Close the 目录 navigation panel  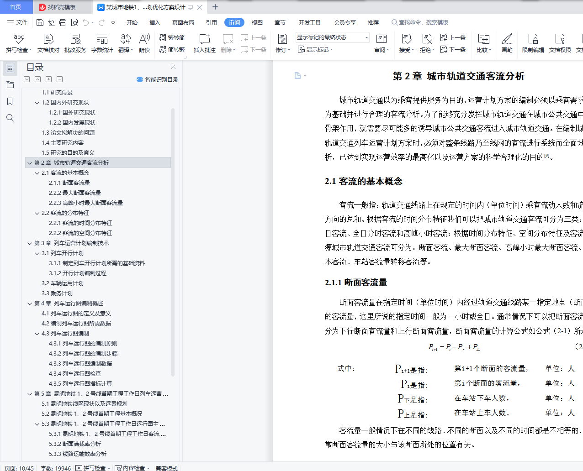coord(173,67)
